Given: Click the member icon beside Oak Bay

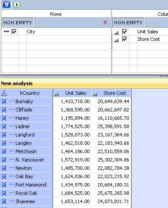Looking at the screenshot, I should point(4,176).
